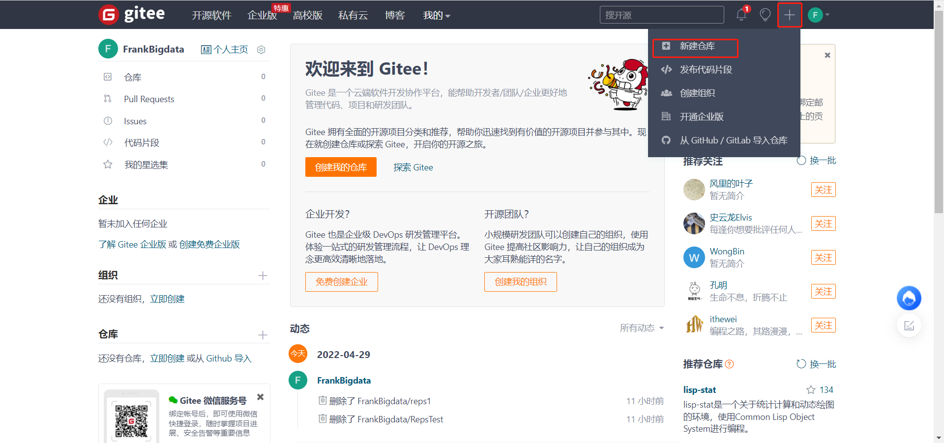Open WongBin avatar icon
Viewport: 944px width, 443px height.
tap(694, 257)
